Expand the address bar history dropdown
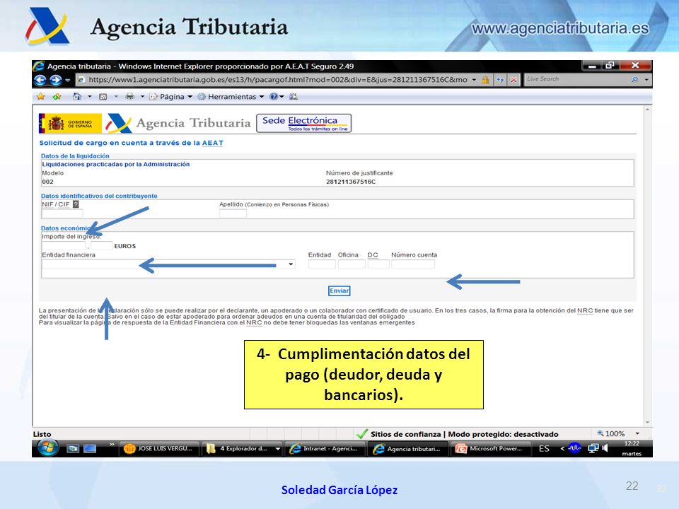The width and height of the screenshot is (679, 509). pyautogui.click(x=474, y=80)
